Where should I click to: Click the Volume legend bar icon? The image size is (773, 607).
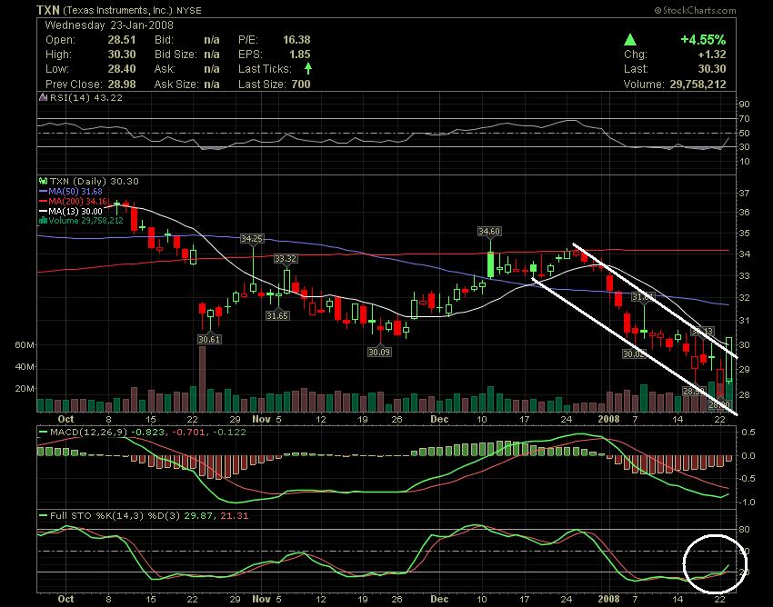click(x=43, y=221)
